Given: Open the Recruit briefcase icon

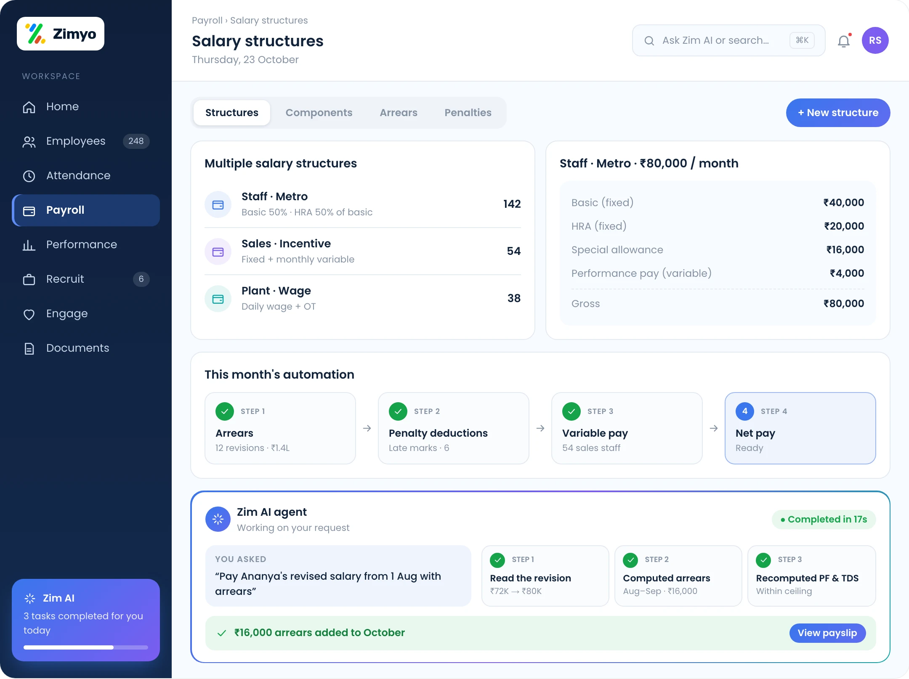Looking at the screenshot, I should [x=29, y=279].
